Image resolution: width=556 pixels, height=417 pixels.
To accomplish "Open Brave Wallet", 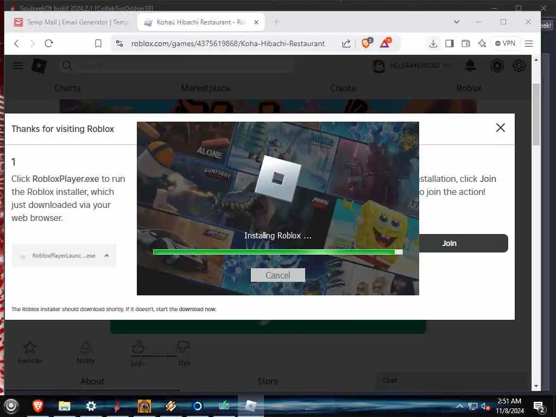I will [465, 43].
